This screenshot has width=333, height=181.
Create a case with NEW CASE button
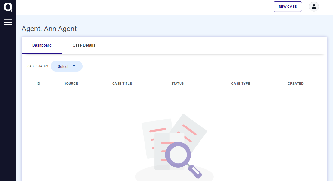tap(287, 7)
